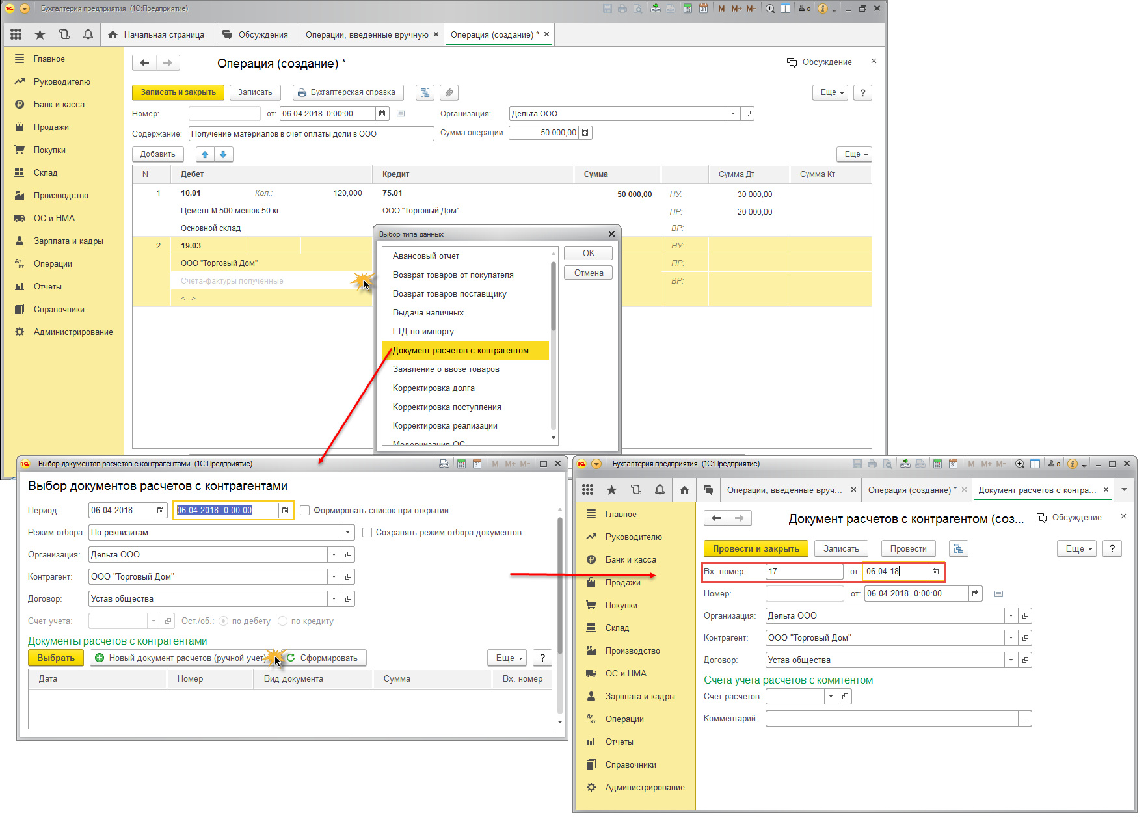Open sections grid in Документ расчетов window
This screenshot has width=1148, height=817.
588,490
